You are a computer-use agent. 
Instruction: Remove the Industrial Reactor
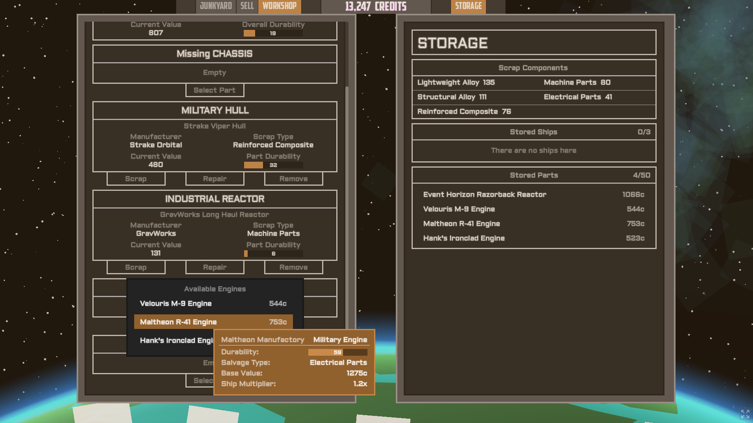point(293,267)
